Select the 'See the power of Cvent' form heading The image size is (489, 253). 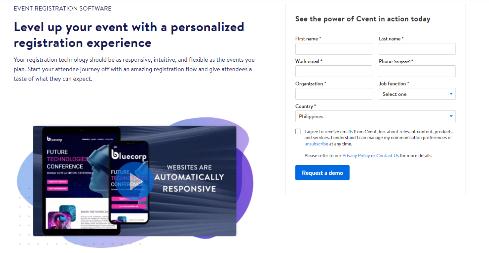pos(362,19)
